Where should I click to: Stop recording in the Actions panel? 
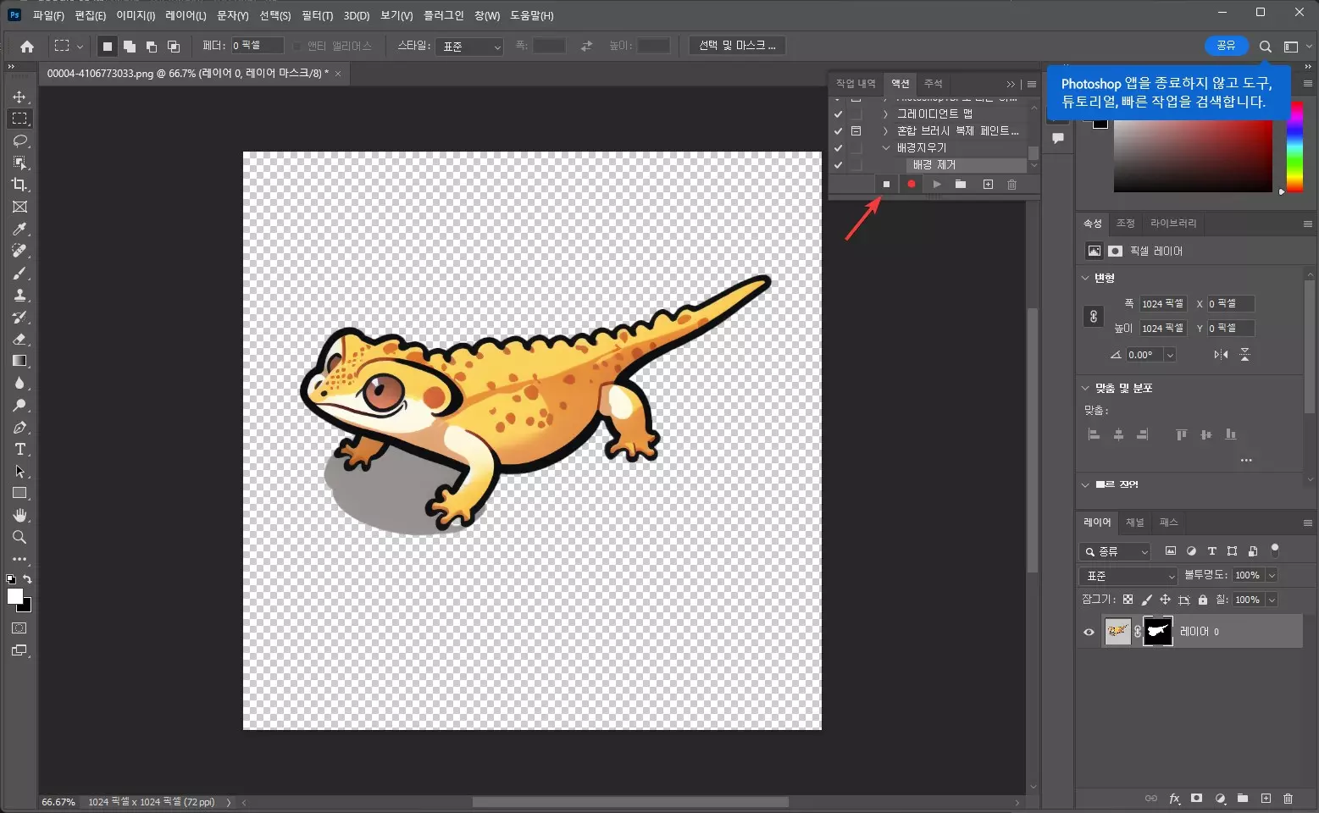pos(886,184)
